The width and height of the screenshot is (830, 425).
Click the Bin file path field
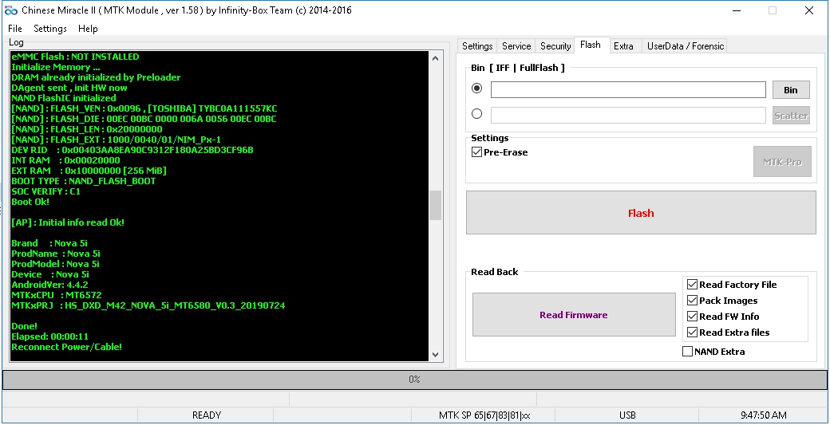[x=628, y=90]
